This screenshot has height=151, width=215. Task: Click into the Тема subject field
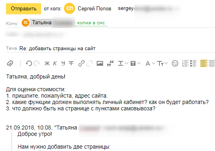[117, 49]
